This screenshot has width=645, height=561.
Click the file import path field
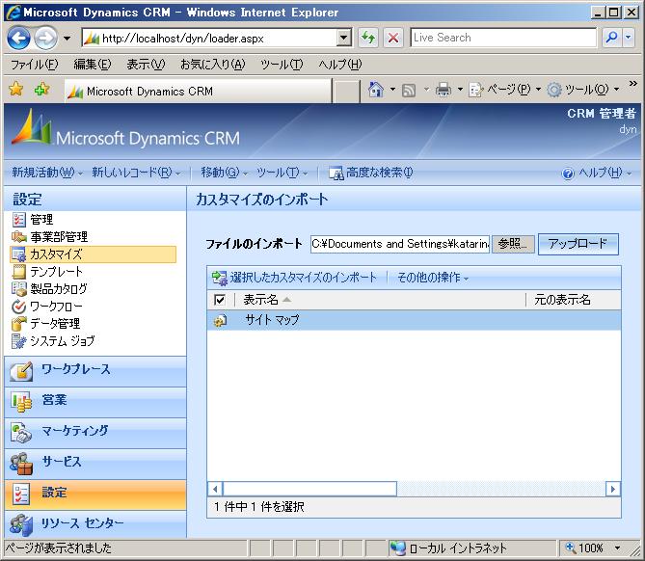click(400, 244)
